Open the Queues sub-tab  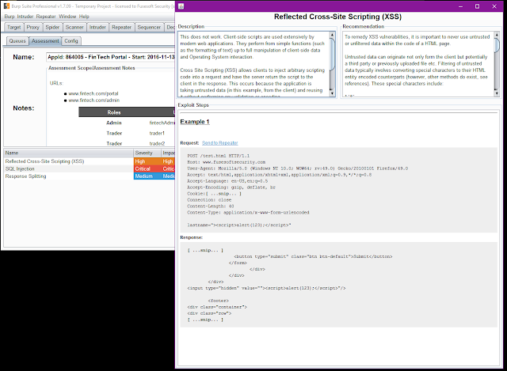point(17,41)
